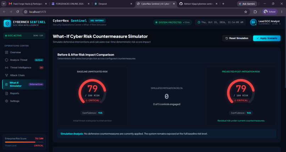Image resolution: width=286 pixels, height=152 pixels.
Task: Click the post-mitigation CRITICAL label
Action: coord(241,101)
